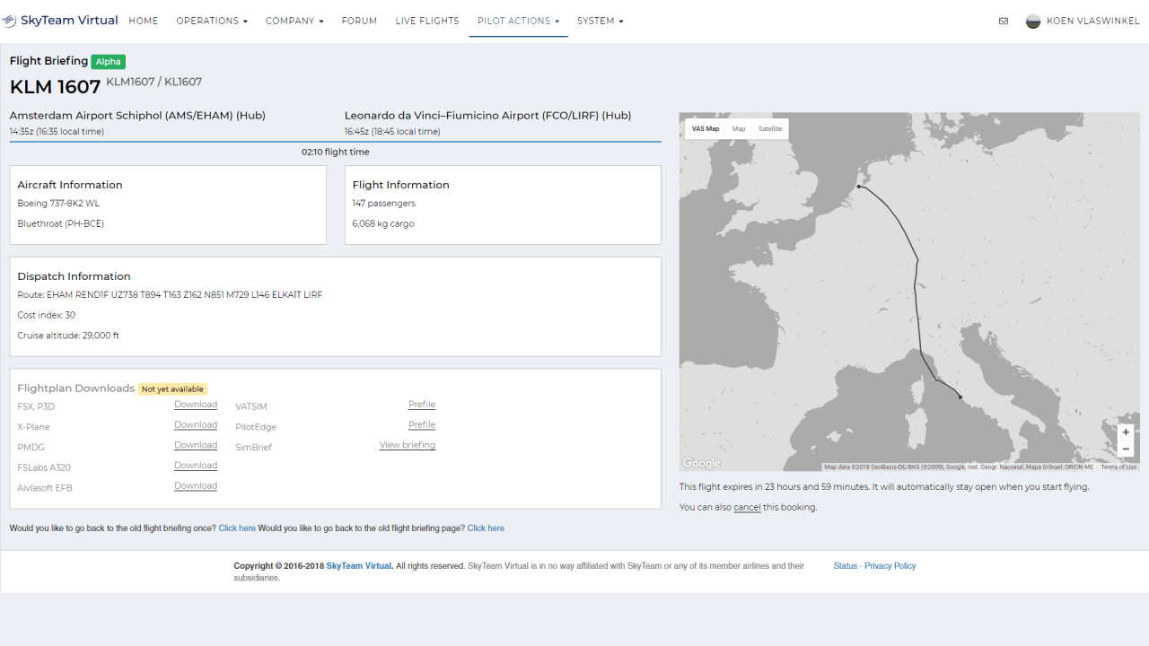Prefile the flight on VATSIM
This screenshot has height=646, width=1149.
coord(422,405)
